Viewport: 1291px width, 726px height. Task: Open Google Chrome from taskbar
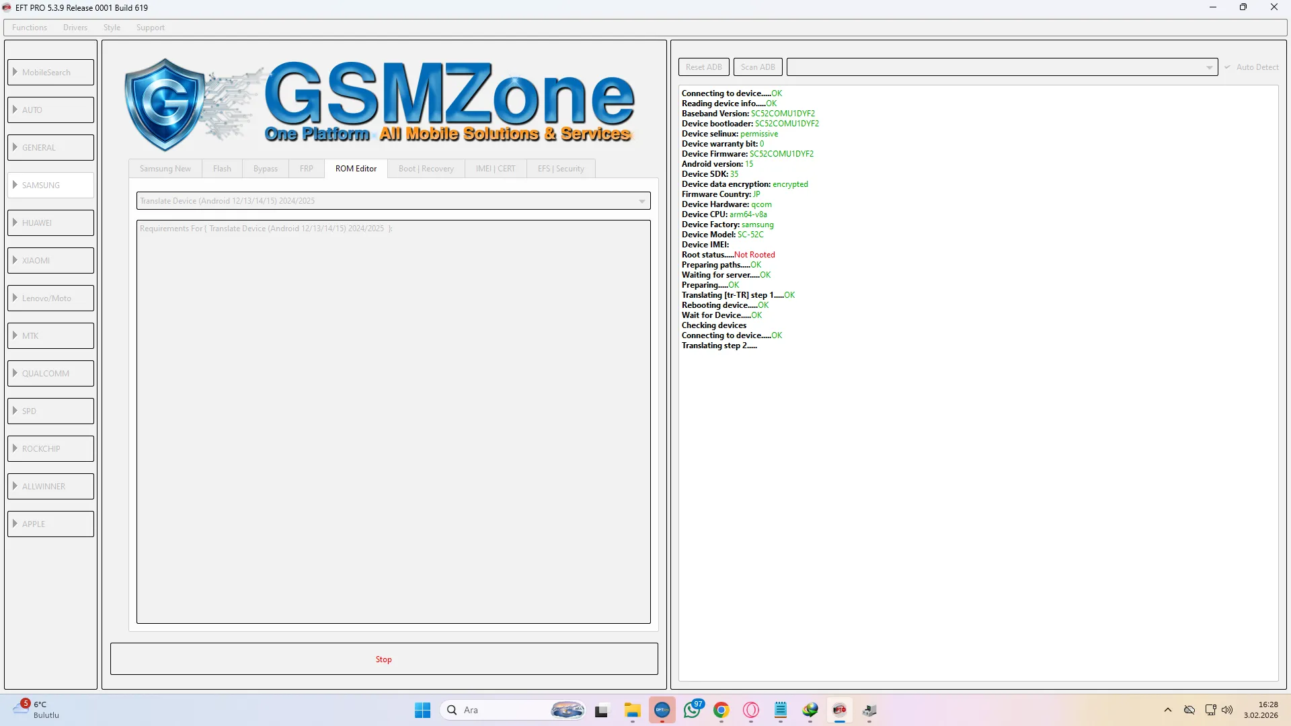[x=721, y=710]
